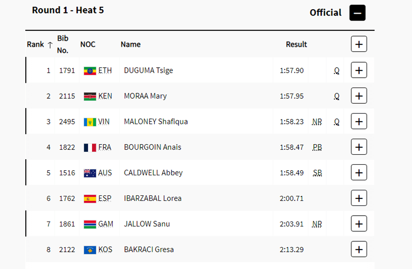Expand details for MALONEY Shafiqua

(359, 121)
